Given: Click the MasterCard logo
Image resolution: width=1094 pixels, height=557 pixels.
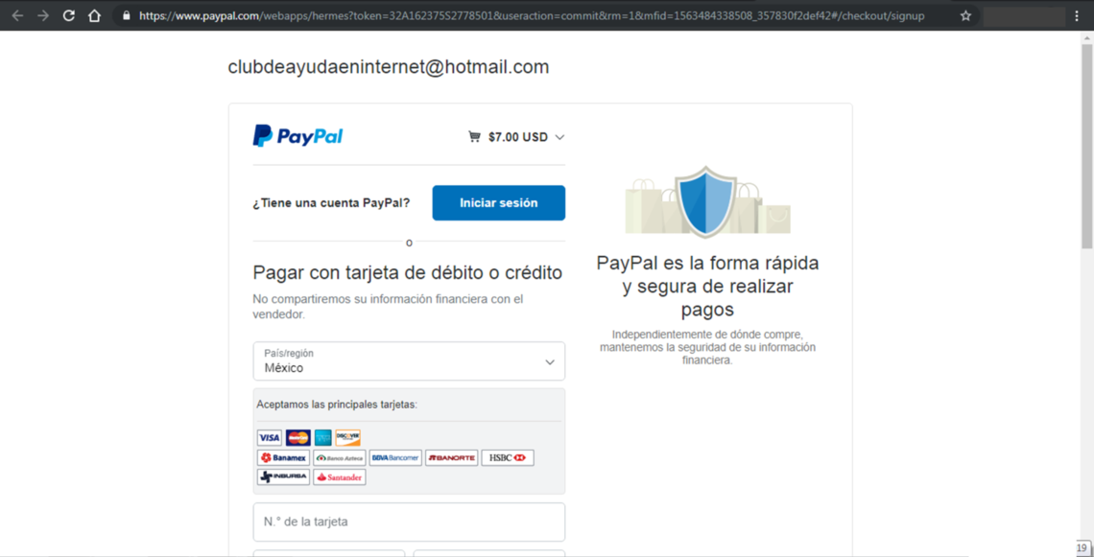Looking at the screenshot, I should coord(297,438).
